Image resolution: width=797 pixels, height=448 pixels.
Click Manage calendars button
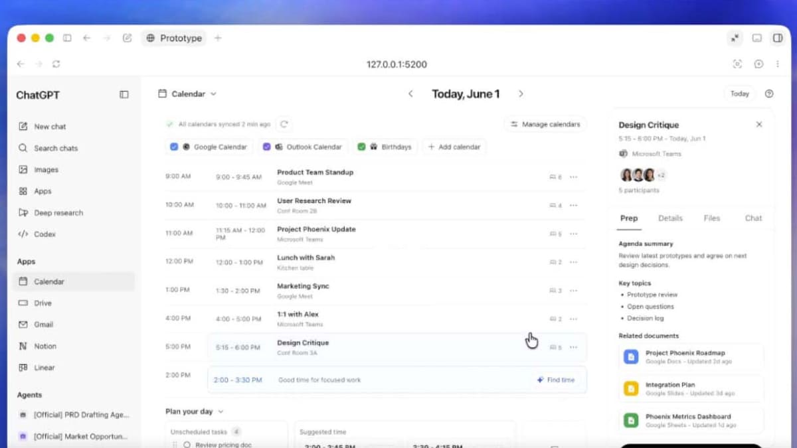point(545,124)
